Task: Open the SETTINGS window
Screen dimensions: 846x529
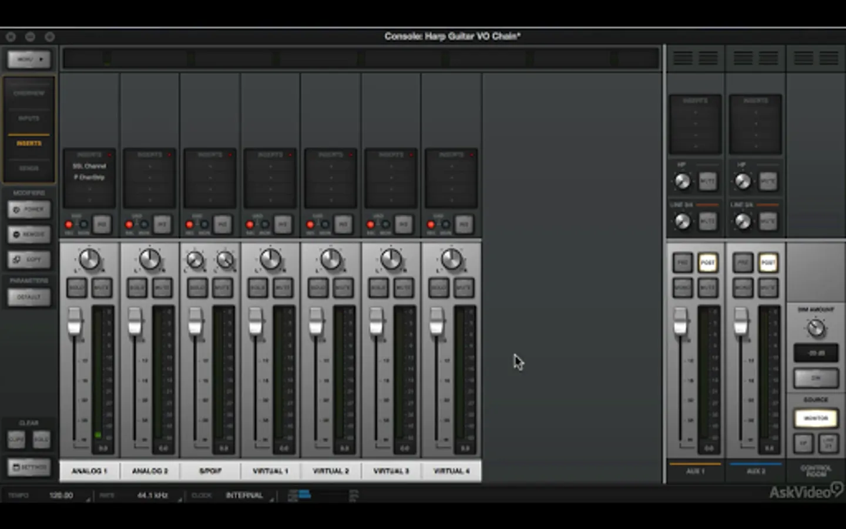Action: (x=29, y=467)
